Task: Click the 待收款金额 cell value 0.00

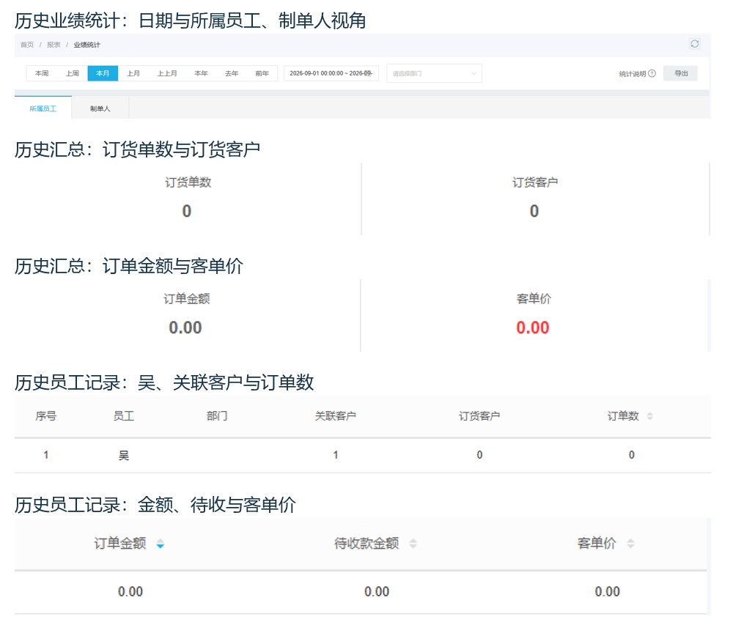Action: [x=377, y=592]
